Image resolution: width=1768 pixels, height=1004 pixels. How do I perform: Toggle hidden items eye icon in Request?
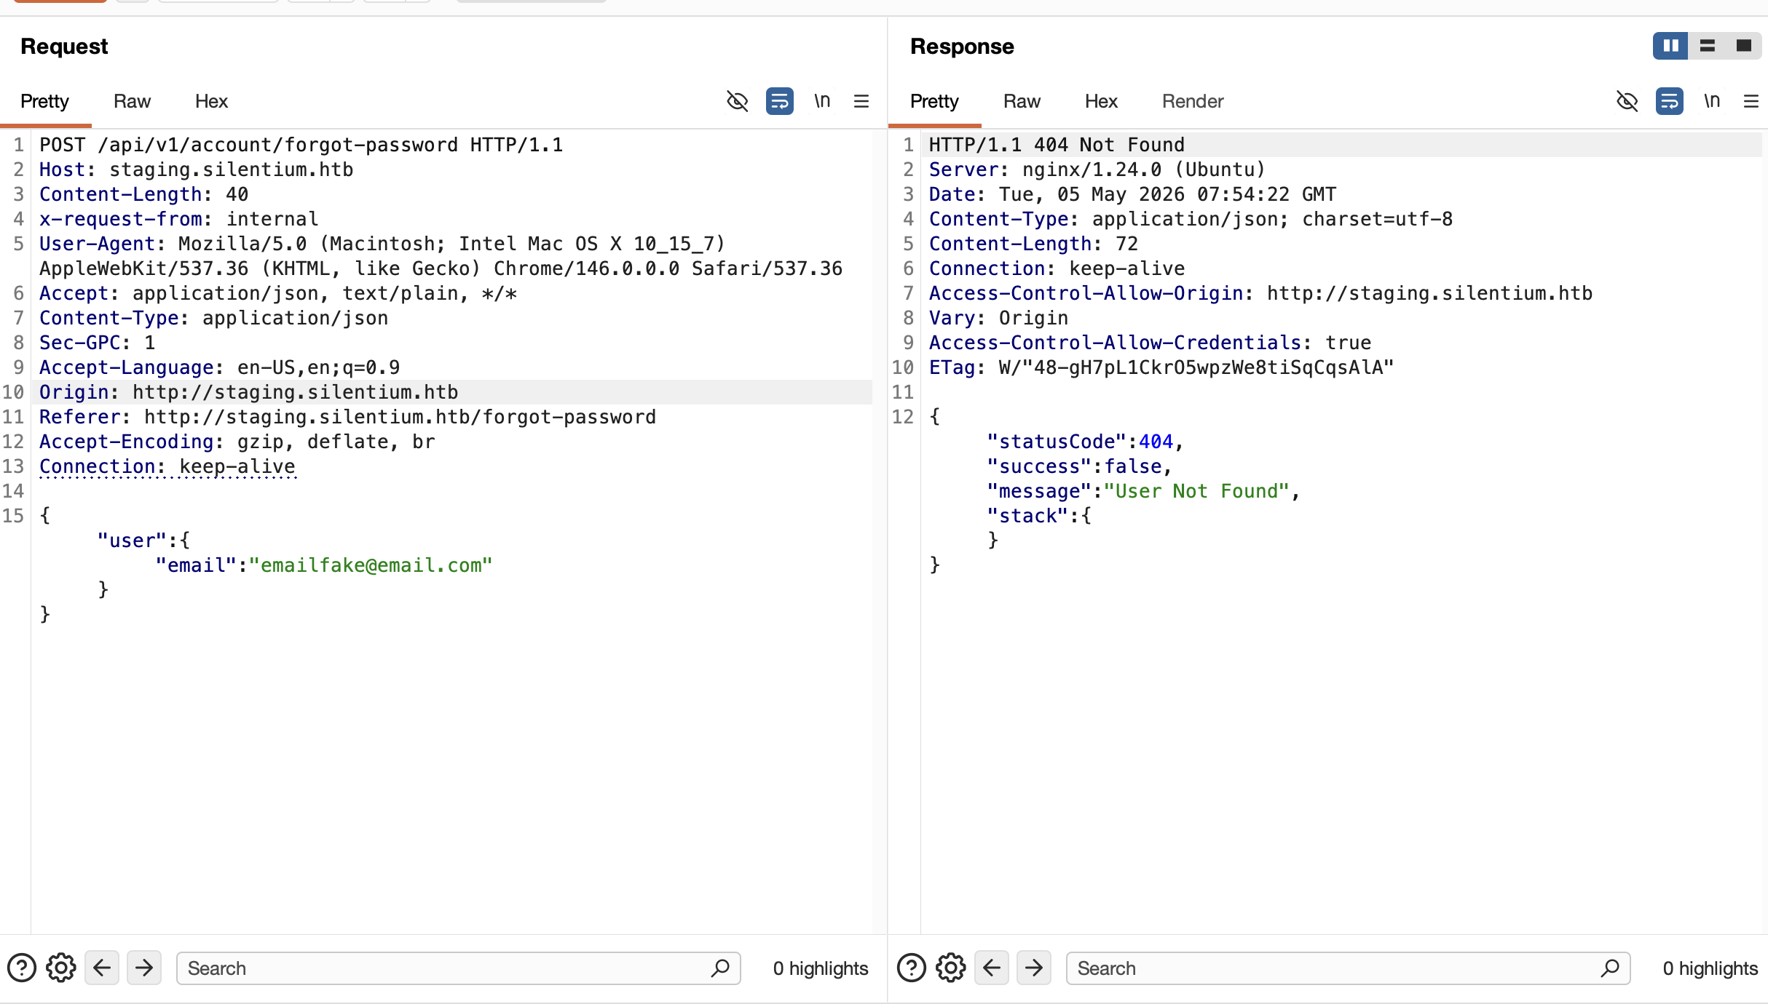pyautogui.click(x=738, y=101)
